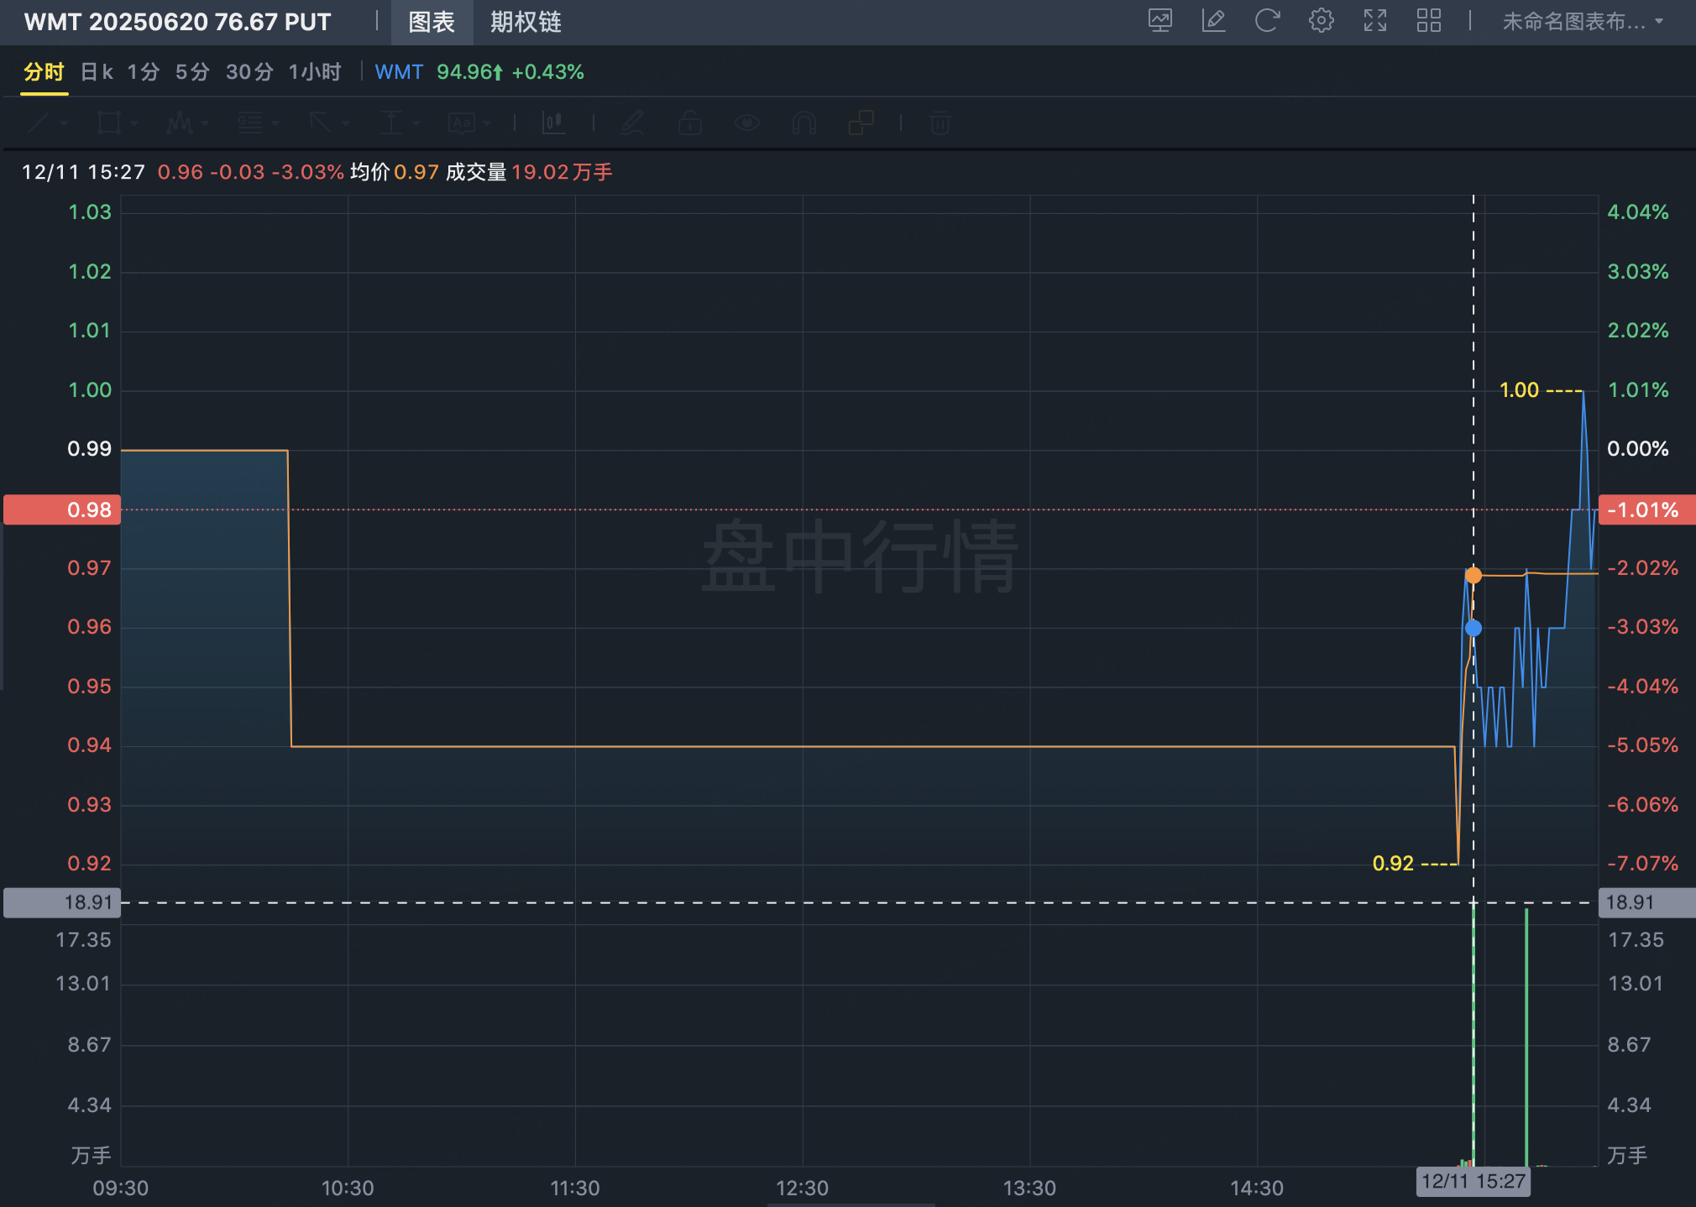Select the 30分 interval button
This screenshot has width=1696, height=1207.
coord(249,72)
